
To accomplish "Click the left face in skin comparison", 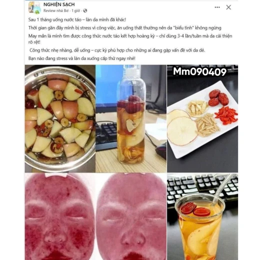I will click(x=60, y=216).
